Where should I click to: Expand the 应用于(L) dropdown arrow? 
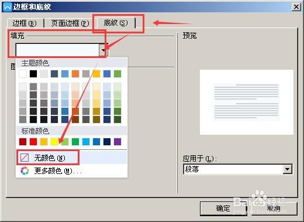(x=288, y=169)
